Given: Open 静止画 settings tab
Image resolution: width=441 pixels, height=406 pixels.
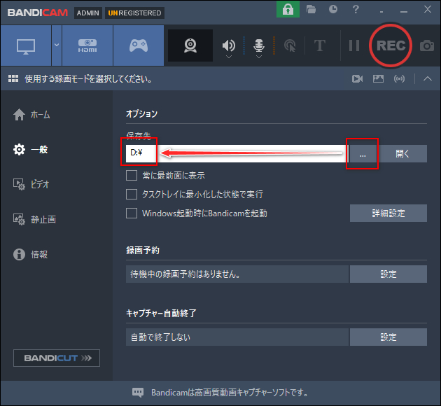Looking at the screenshot, I should (x=34, y=219).
